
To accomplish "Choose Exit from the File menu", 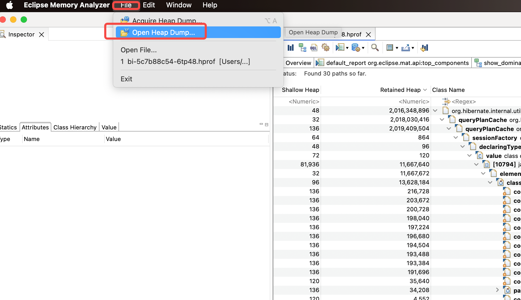I will click(x=198, y=79).
